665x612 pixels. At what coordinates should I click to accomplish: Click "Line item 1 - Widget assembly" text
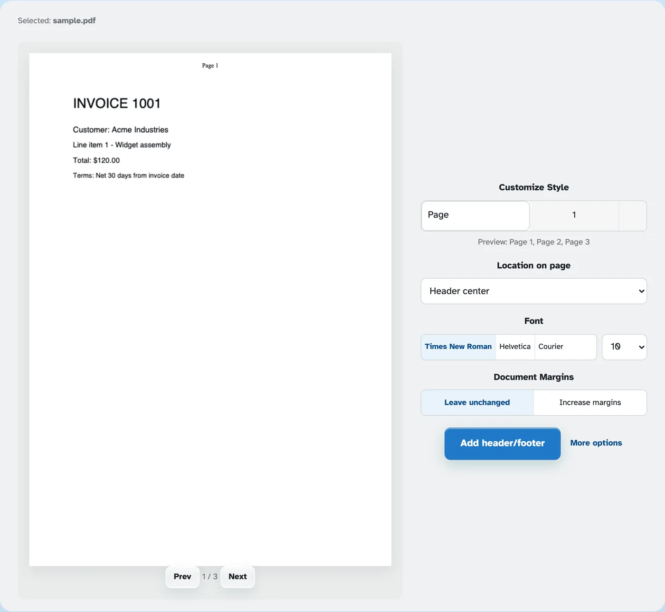point(122,145)
